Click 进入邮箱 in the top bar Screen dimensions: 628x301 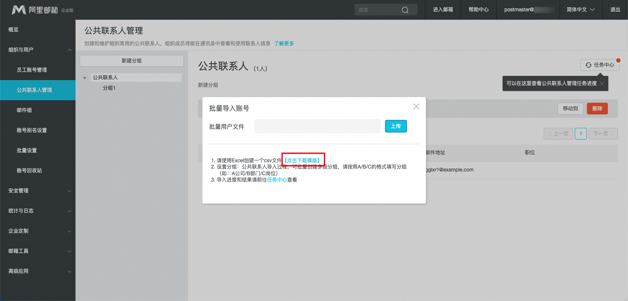443,10
